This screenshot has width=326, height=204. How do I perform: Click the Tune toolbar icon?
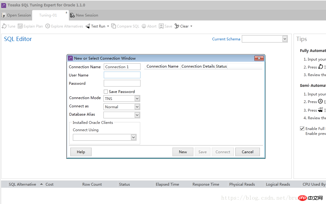4,26
